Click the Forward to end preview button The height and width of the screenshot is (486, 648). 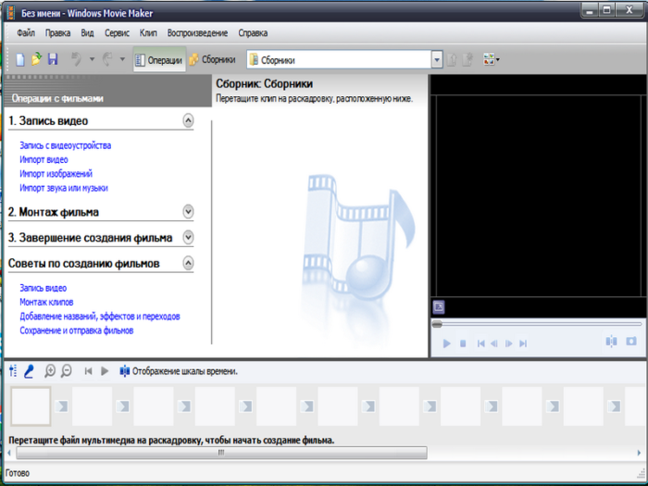pyautogui.click(x=523, y=343)
